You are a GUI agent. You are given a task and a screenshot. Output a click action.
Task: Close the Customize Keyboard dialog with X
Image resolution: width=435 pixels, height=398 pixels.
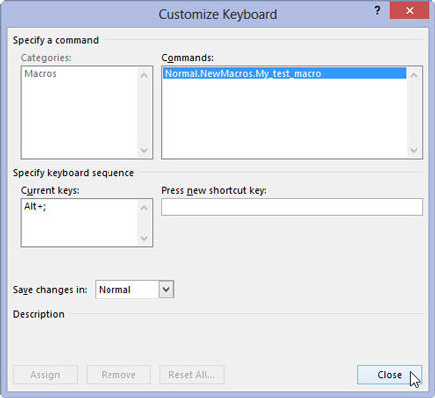[410, 10]
